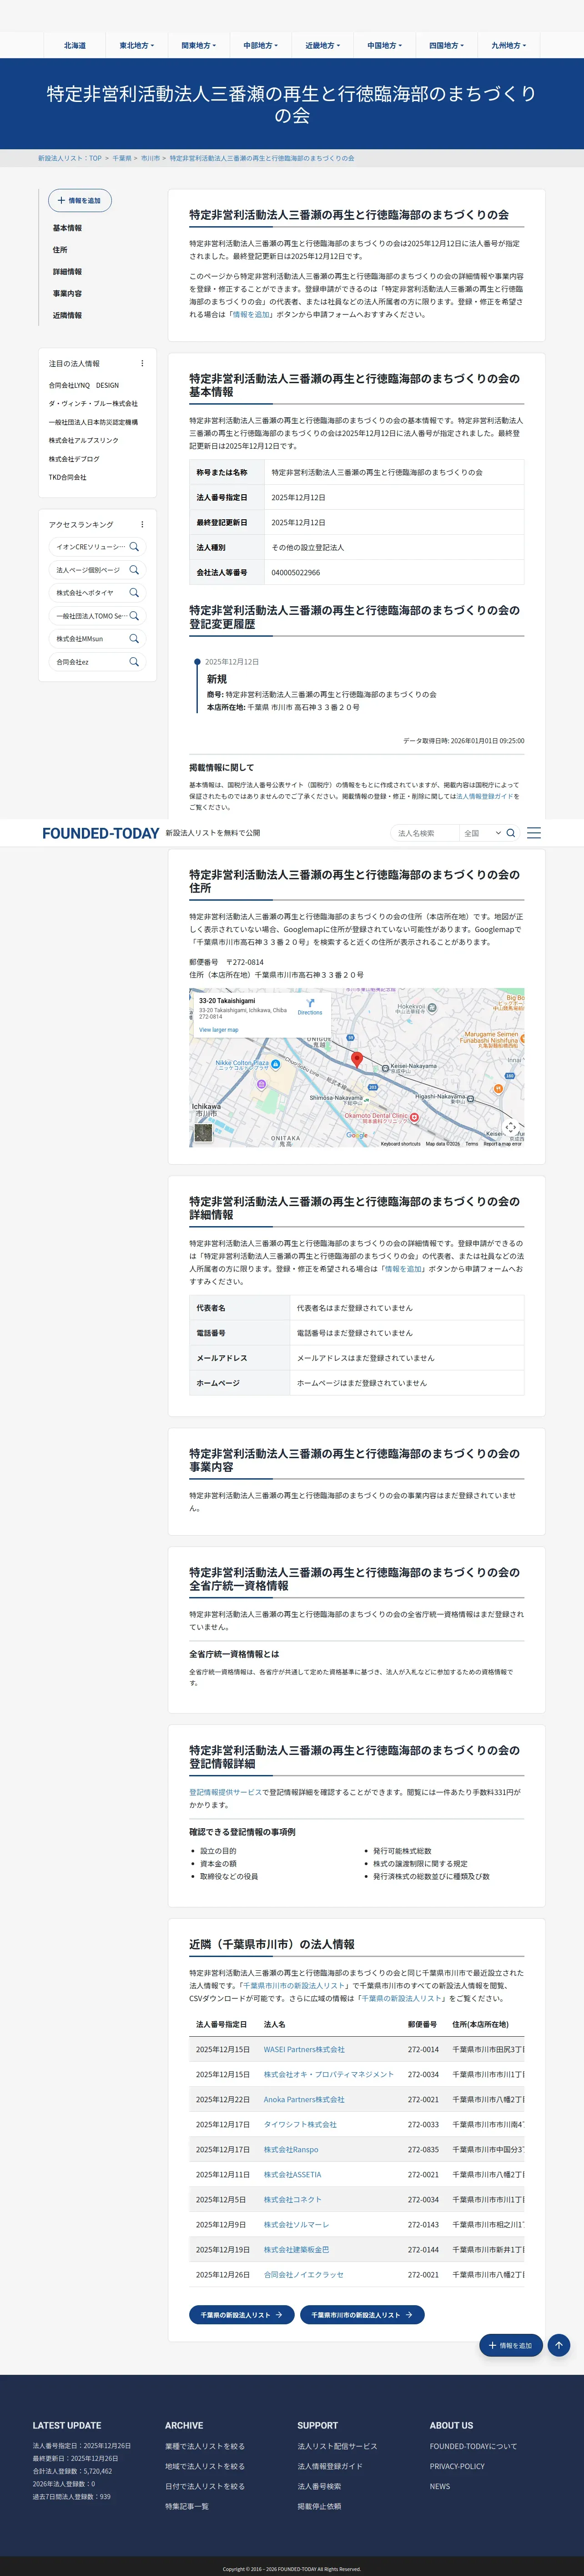Click search icon beside イオンCREソリューション

coord(134,547)
